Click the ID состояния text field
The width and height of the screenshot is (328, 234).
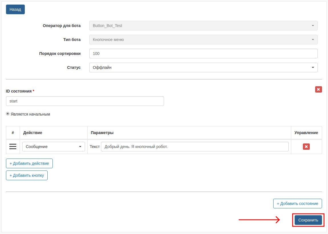(x=85, y=101)
